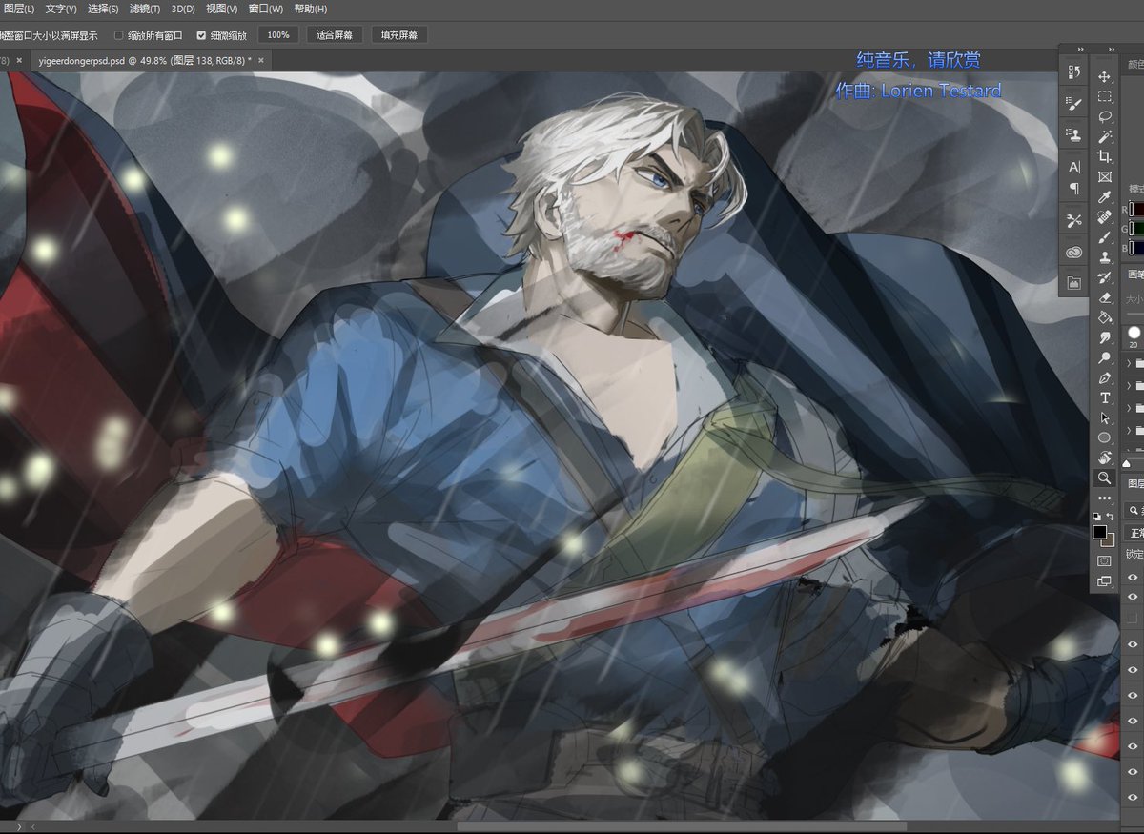Uncheck the 细微缩放 checkbox
This screenshot has height=834, width=1144.
(201, 35)
